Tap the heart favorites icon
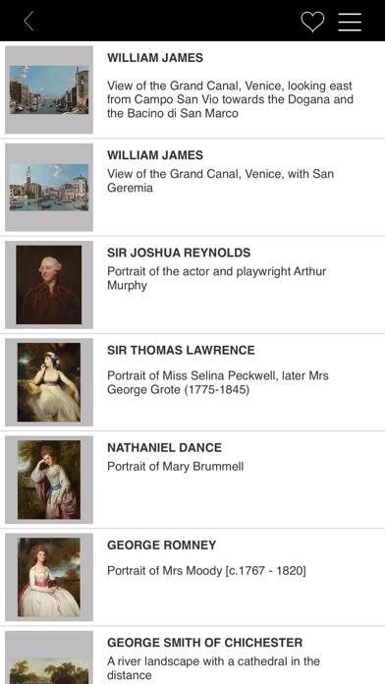385x684 pixels. (312, 22)
